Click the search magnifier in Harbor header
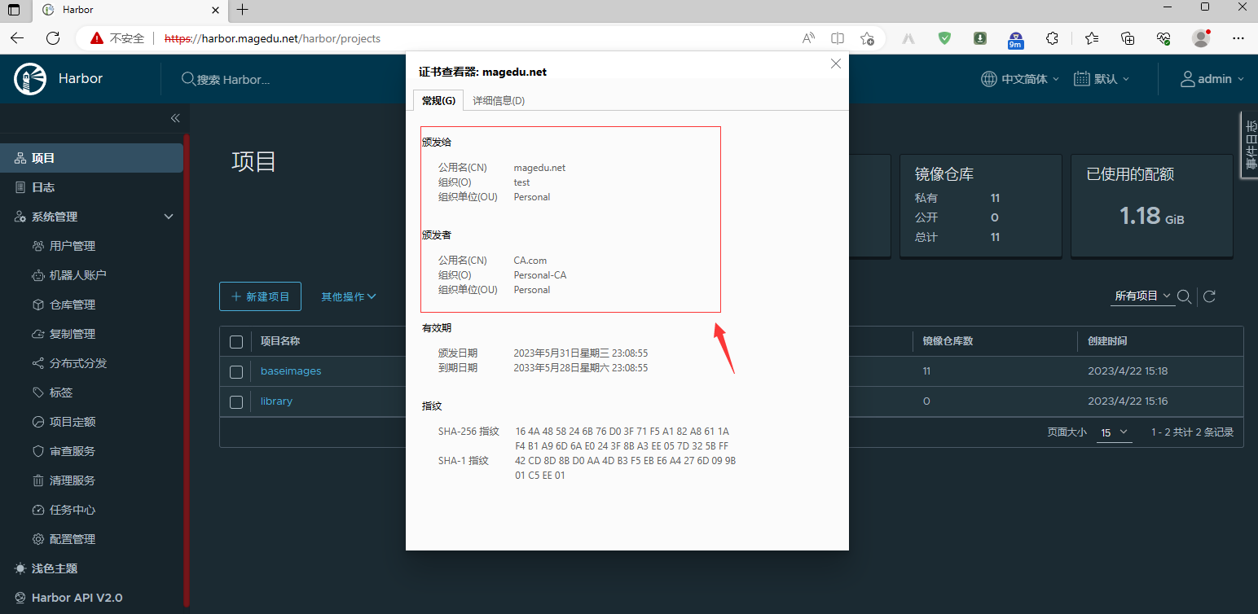The width and height of the screenshot is (1258, 614). click(188, 79)
